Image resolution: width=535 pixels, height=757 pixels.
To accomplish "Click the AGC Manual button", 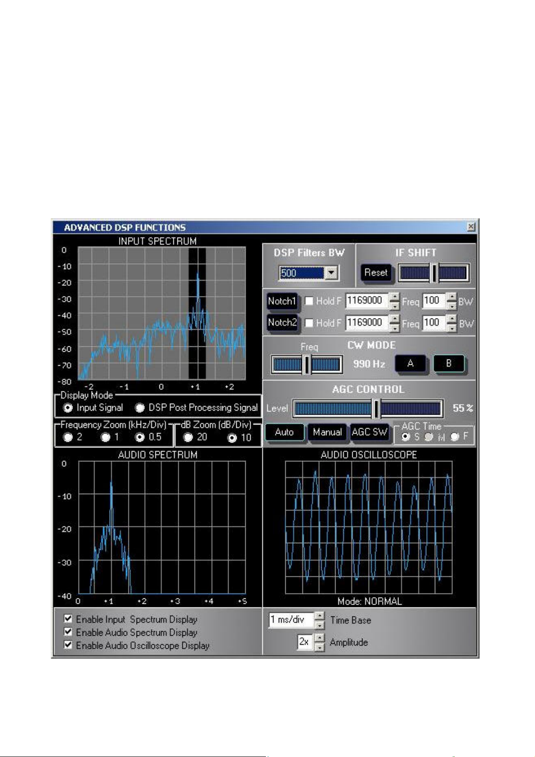I will pos(327,432).
